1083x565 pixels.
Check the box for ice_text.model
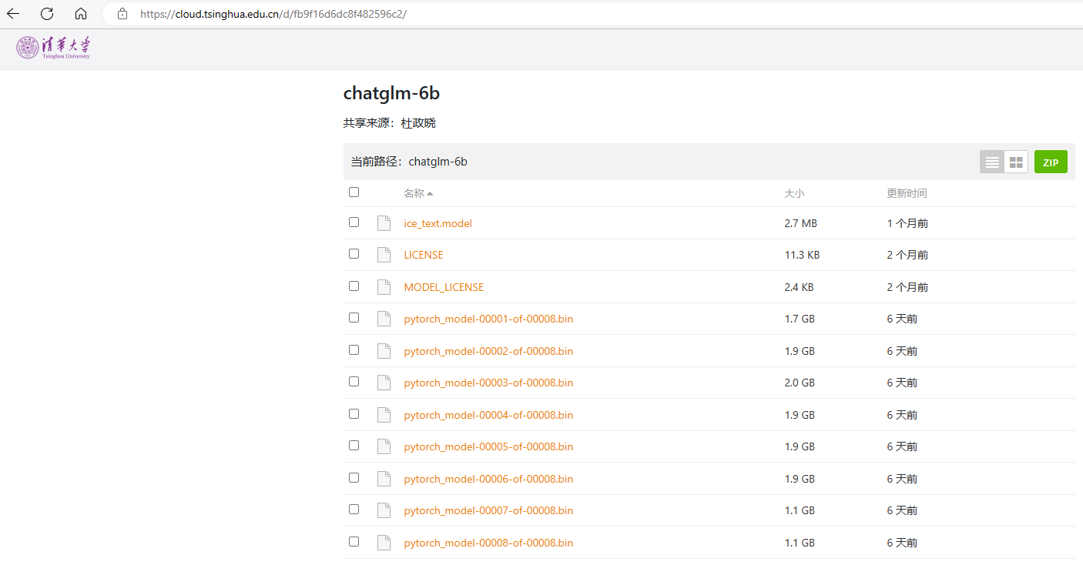[354, 222]
